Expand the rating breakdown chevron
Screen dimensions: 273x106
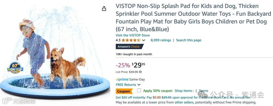[x=144, y=40]
